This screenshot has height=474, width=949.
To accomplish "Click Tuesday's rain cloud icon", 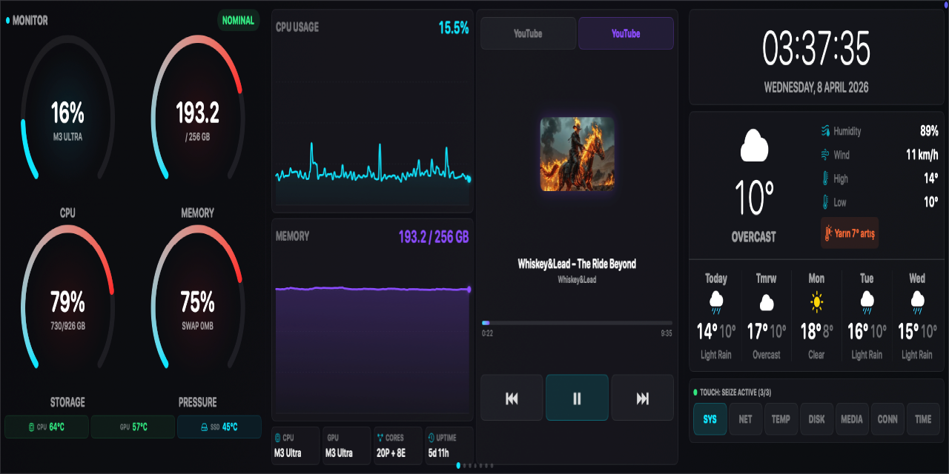I will 867,301.
